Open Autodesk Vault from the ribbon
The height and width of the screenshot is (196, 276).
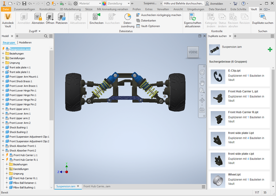pyautogui.click(x=8, y=21)
